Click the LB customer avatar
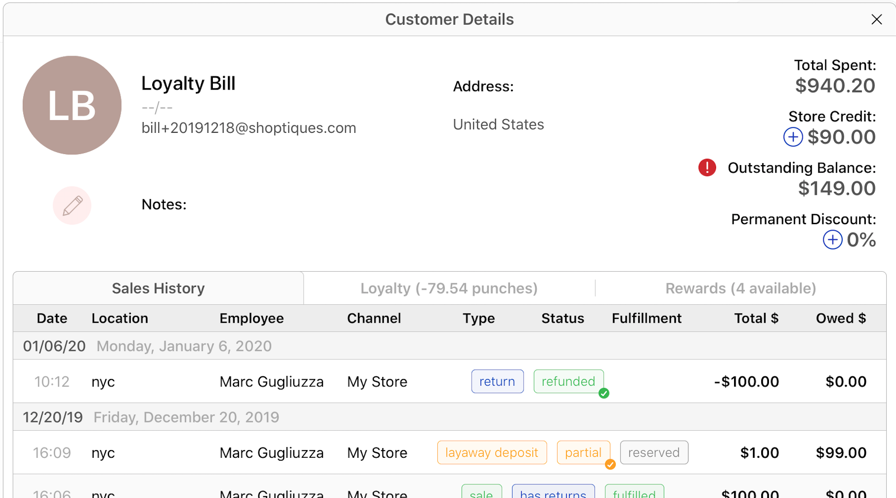896x498 pixels. [72, 105]
